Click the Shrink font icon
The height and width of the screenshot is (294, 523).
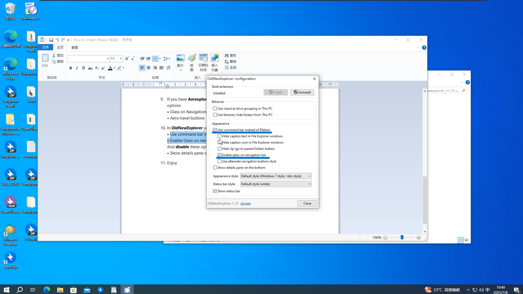pyautogui.click(x=133, y=59)
